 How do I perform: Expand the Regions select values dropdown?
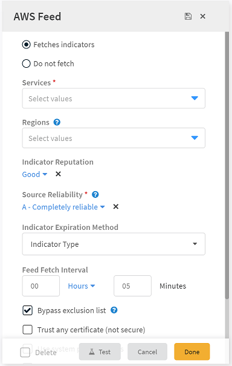point(114,138)
